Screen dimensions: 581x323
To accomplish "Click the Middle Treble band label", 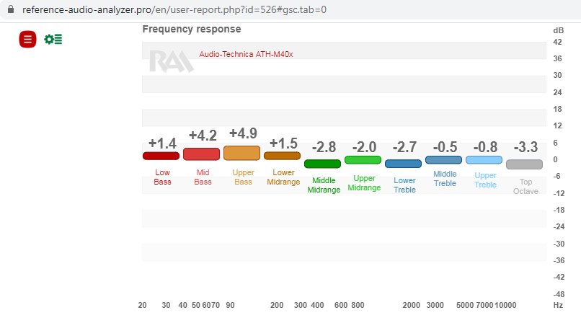I will (445, 179).
